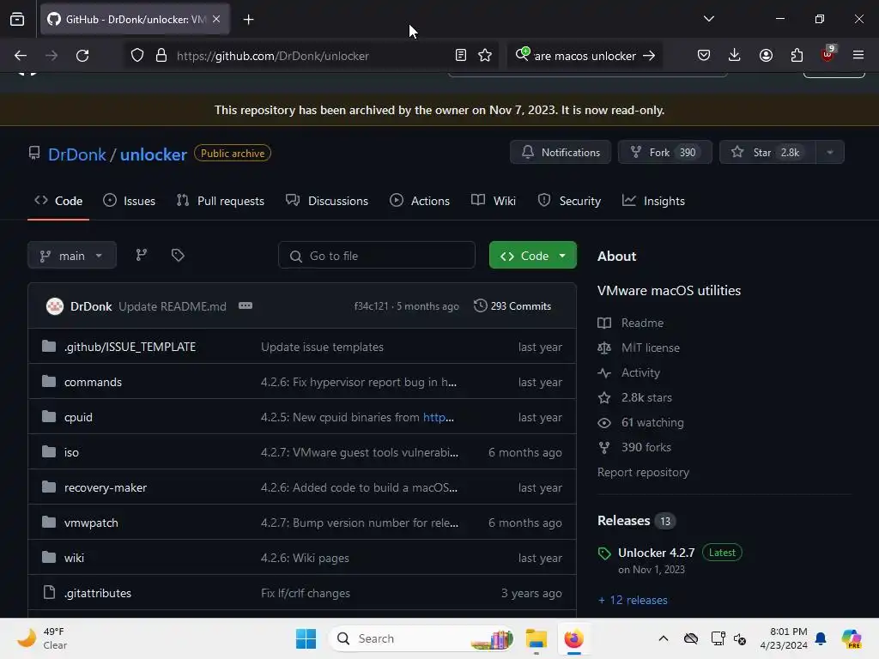Open the extensions puzzle icon

[797, 56]
